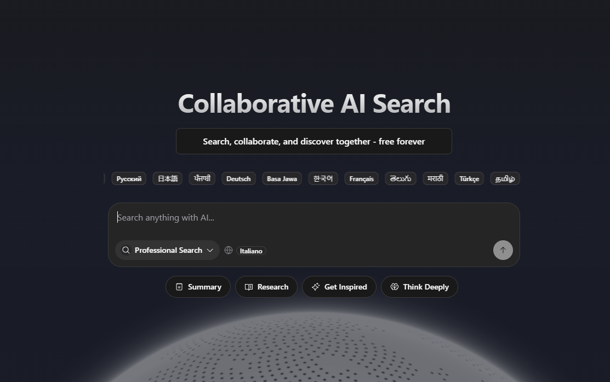Select the Research quick action
The height and width of the screenshot is (382, 610).
tap(266, 287)
